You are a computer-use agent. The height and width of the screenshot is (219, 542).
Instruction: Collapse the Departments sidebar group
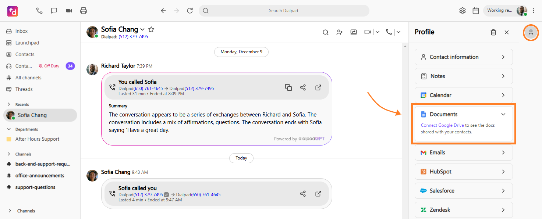9,129
